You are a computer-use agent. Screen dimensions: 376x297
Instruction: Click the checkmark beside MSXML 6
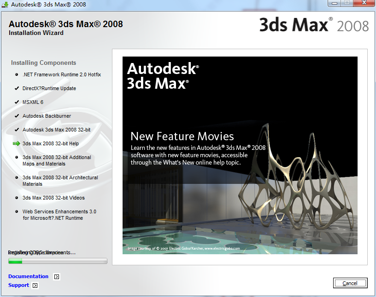pos(17,102)
